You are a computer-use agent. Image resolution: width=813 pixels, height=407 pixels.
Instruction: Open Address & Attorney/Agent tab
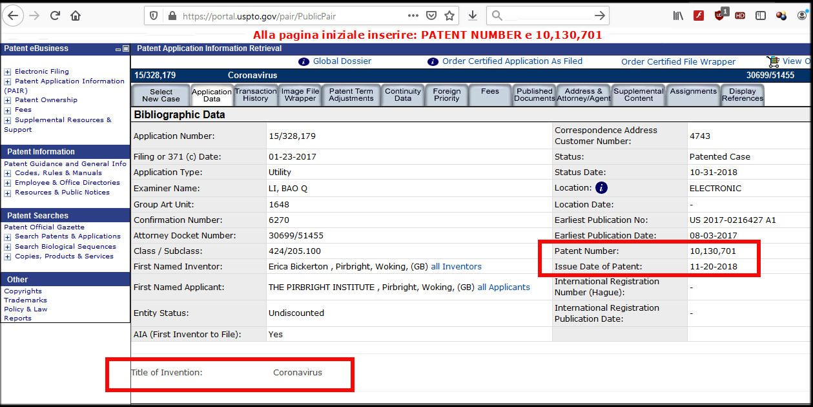tap(584, 95)
